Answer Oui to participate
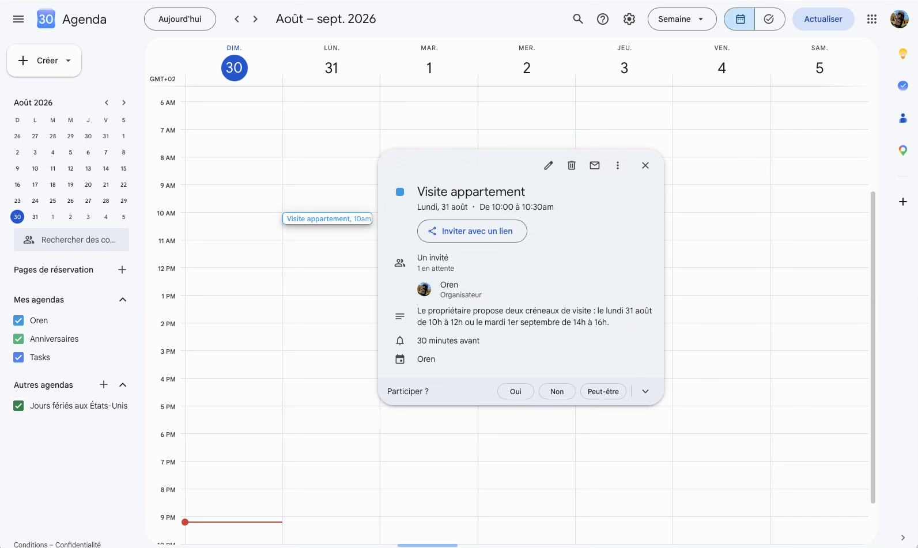The width and height of the screenshot is (918, 548). coord(515,391)
